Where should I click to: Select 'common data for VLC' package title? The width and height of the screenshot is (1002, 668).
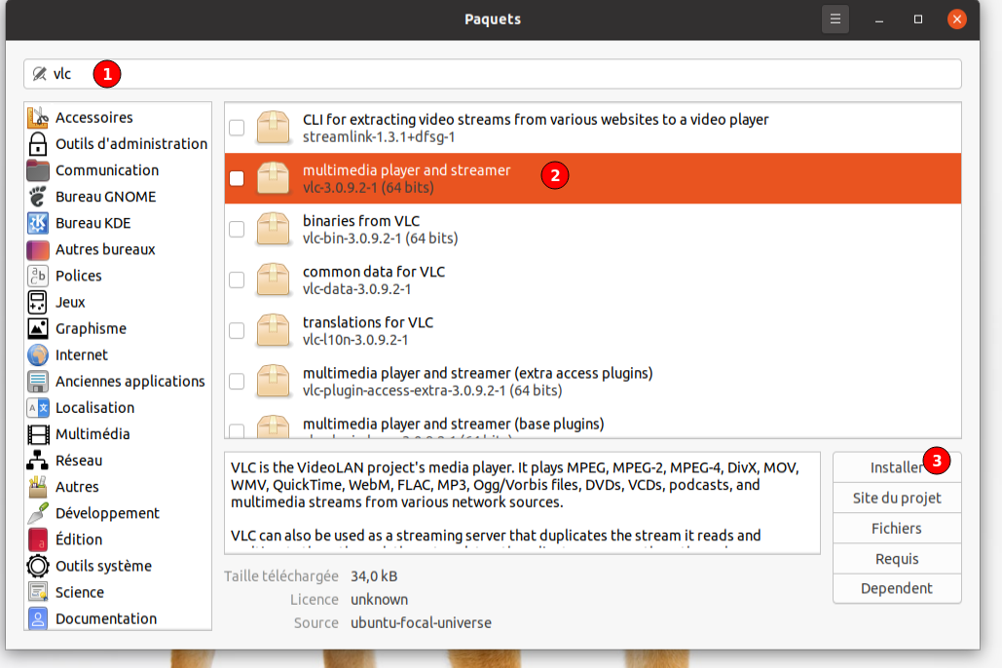click(x=374, y=272)
